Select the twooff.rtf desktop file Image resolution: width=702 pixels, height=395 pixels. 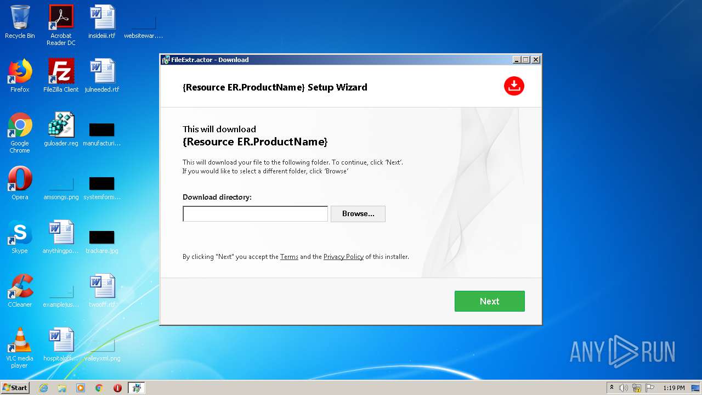click(102, 291)
